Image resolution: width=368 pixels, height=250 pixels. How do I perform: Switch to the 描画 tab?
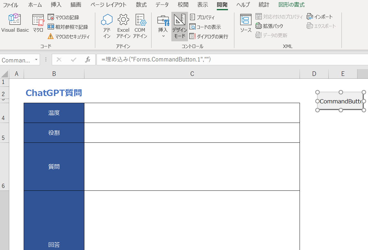pos(75,5)
